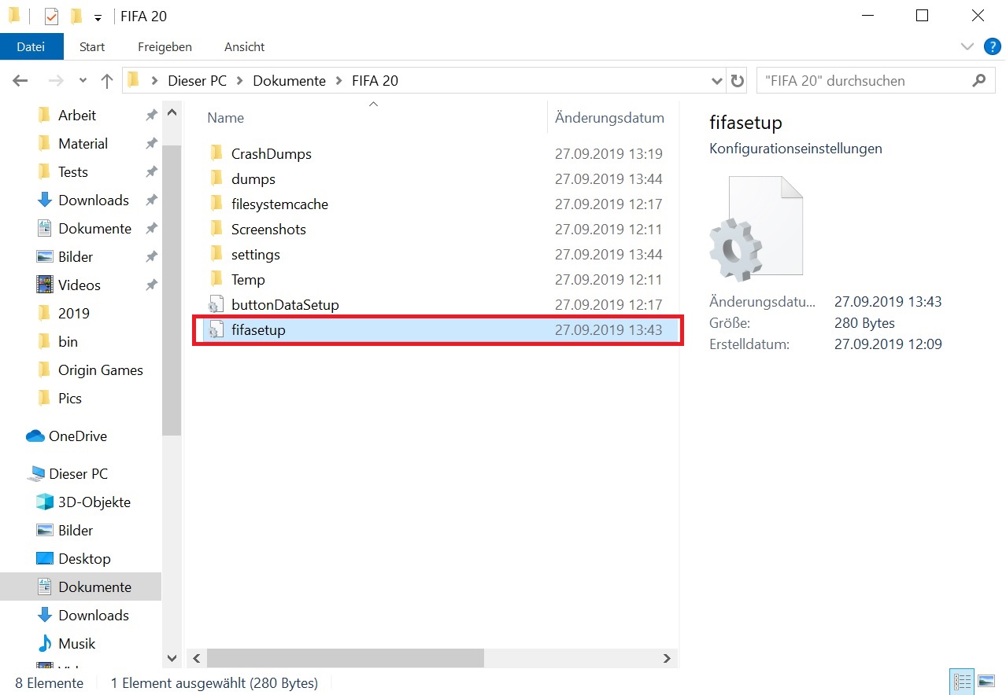
Task: Select Bilder under Dieser PC
Action: click(x=76, y=530)
